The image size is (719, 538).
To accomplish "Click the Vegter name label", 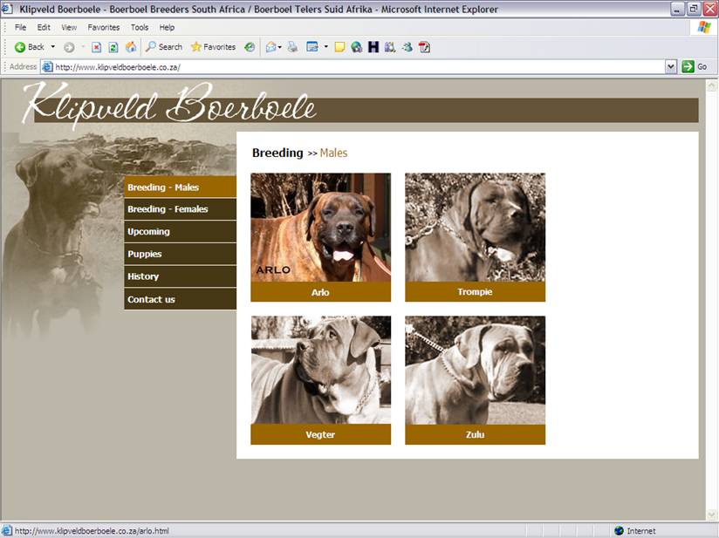I will (320, 434).
